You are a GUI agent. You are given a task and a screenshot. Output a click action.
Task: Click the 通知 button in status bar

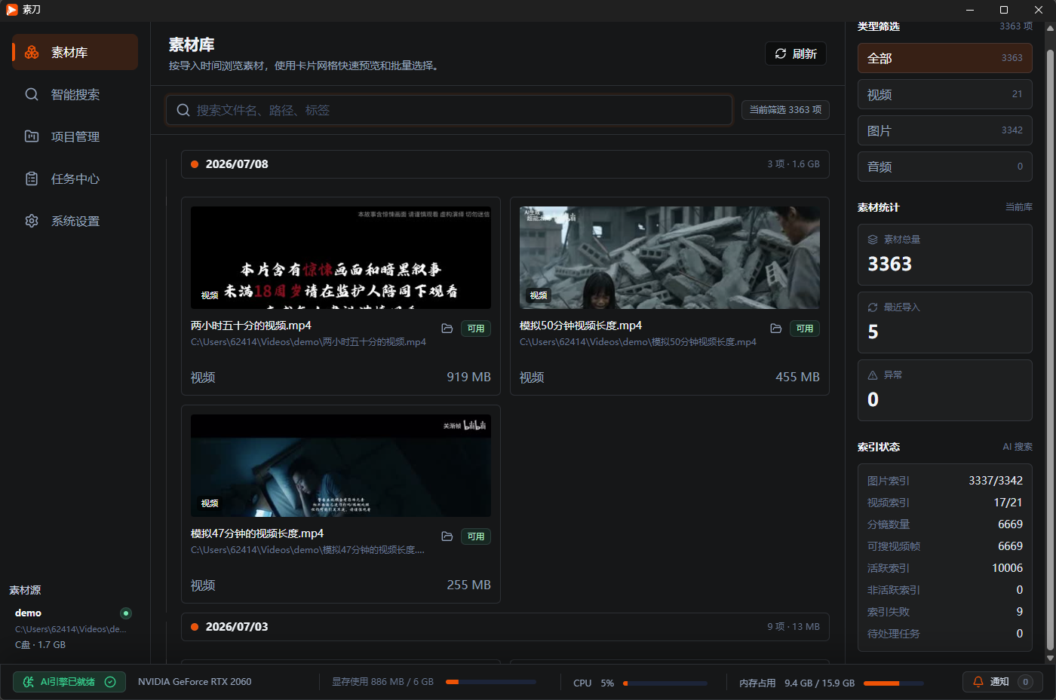point(1002,682)
